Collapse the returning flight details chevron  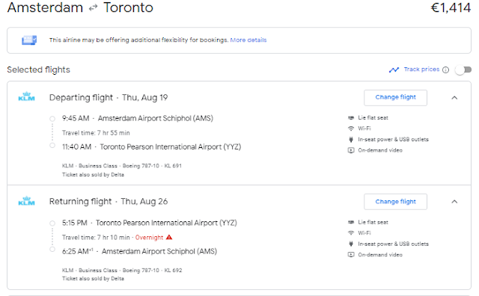tap(454, 202)
